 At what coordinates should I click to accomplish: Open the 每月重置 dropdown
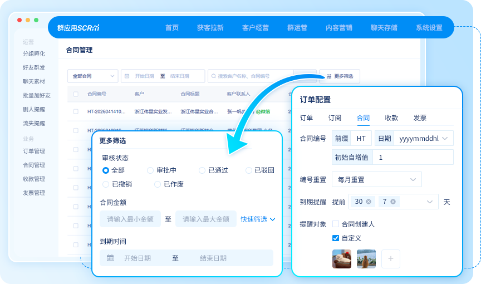point(377,180)
